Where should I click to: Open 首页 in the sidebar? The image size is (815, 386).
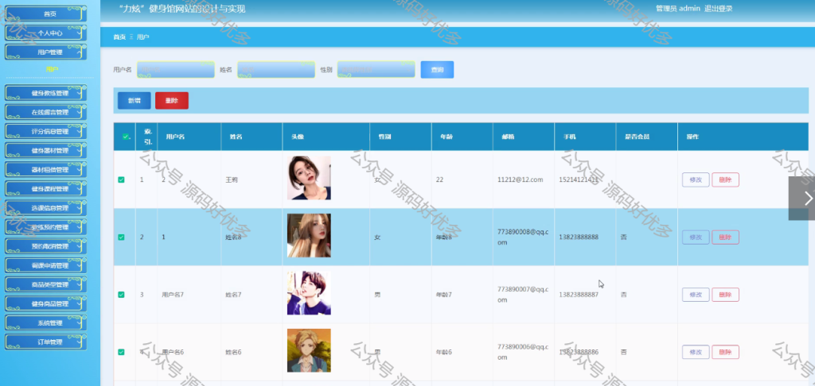pos(45,14)
